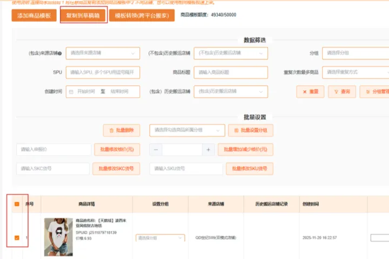
Task: Toggle checkbox for product row 1
Action: pos(17,237)
